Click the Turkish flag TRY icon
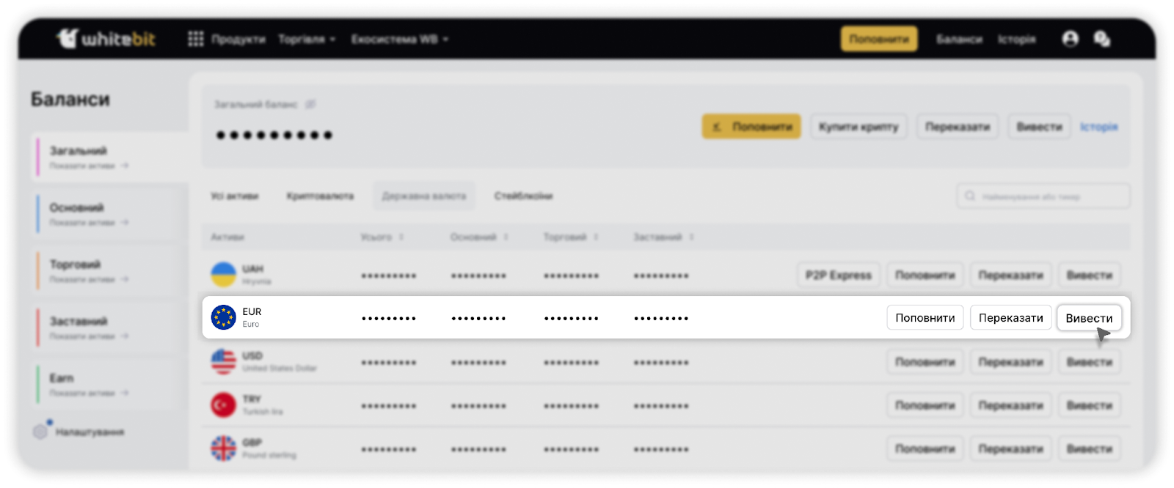This screenshot has height=488, width=1174. 223,404
